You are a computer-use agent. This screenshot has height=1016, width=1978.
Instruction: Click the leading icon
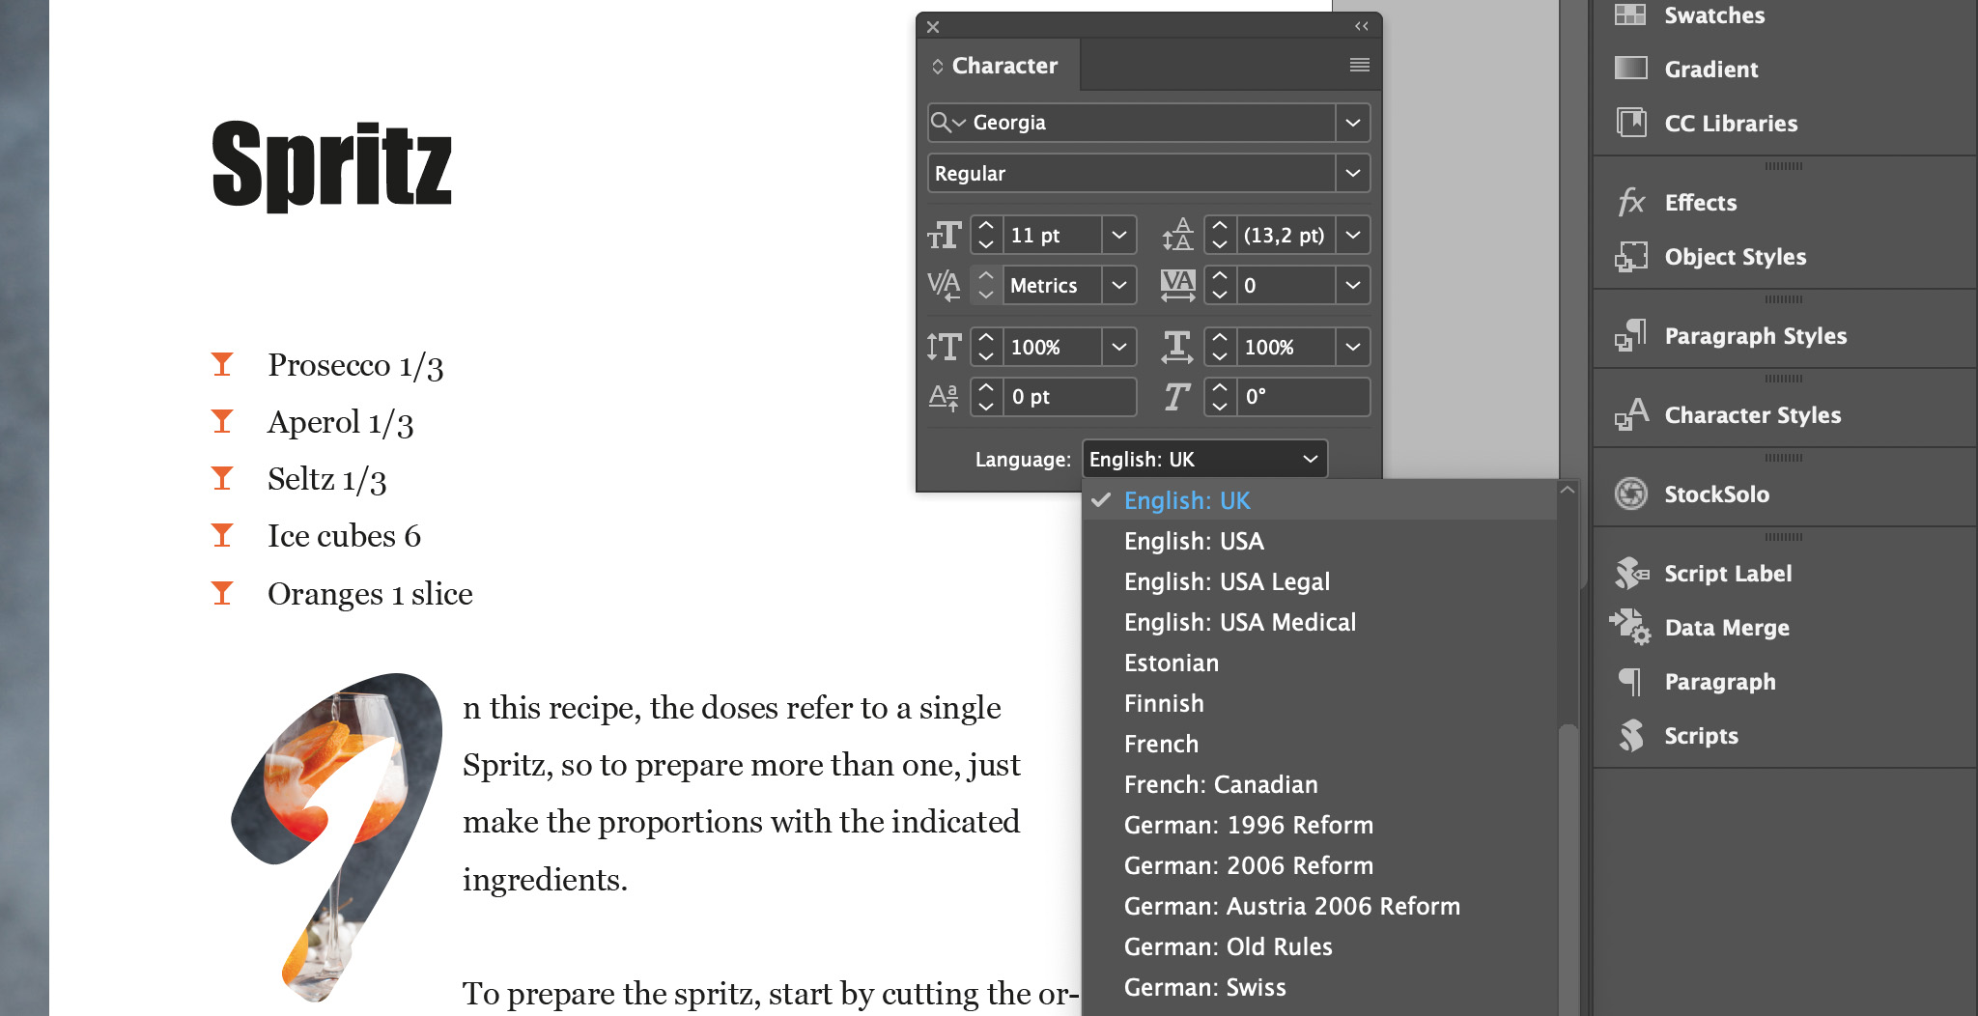coord(1177,235)
